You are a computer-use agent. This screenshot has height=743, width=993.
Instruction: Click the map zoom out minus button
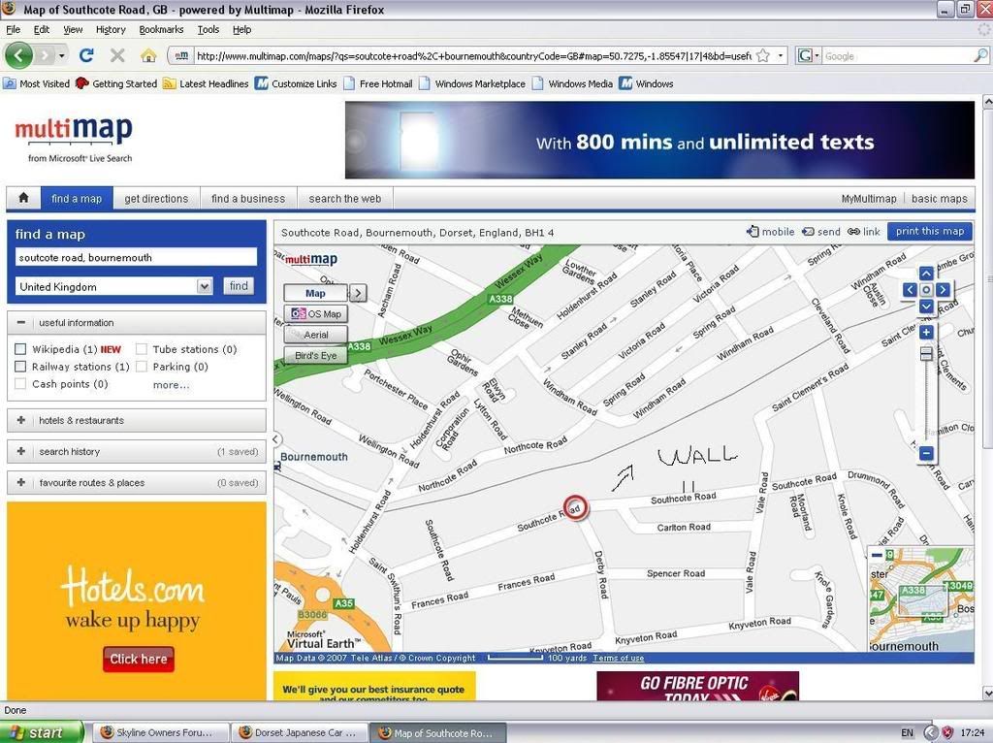[x=926, y=453]
